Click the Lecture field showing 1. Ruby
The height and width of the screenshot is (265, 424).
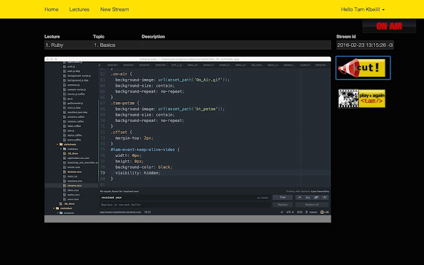coord(68,45)
